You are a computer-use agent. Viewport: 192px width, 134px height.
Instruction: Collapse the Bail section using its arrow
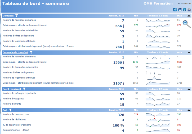tap(189, 110)
